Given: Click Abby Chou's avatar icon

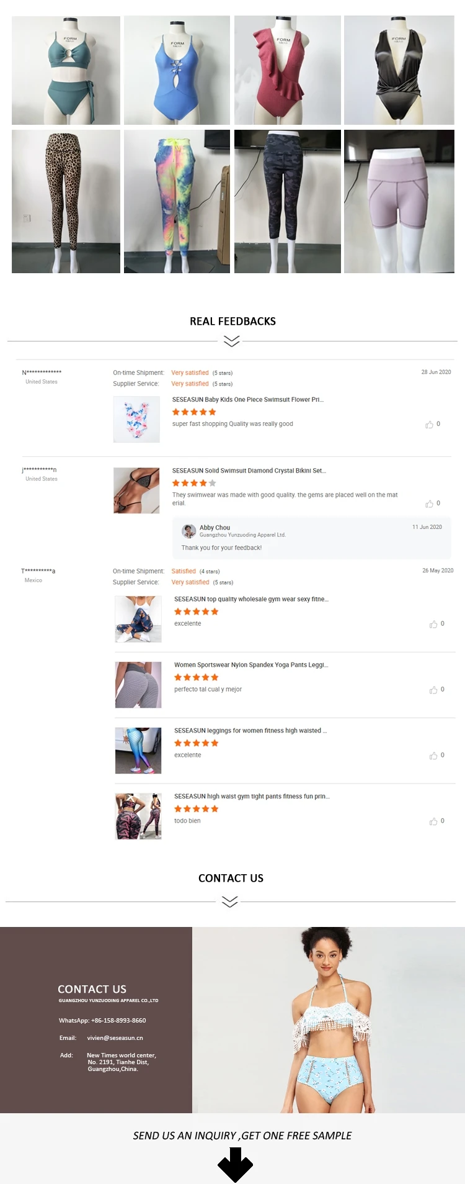Looking at the screenshot, I should (x=188, y=531).
